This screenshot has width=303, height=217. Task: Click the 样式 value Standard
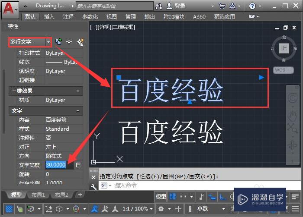click(58, 129)
